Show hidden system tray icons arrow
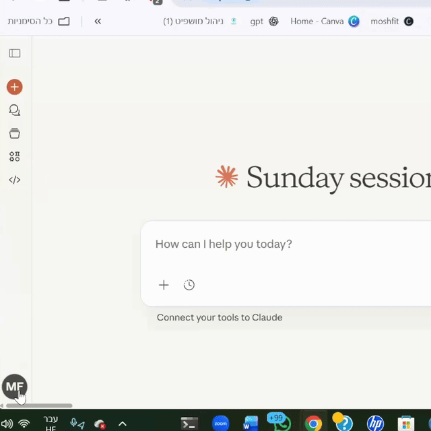 tap(123, 424)
